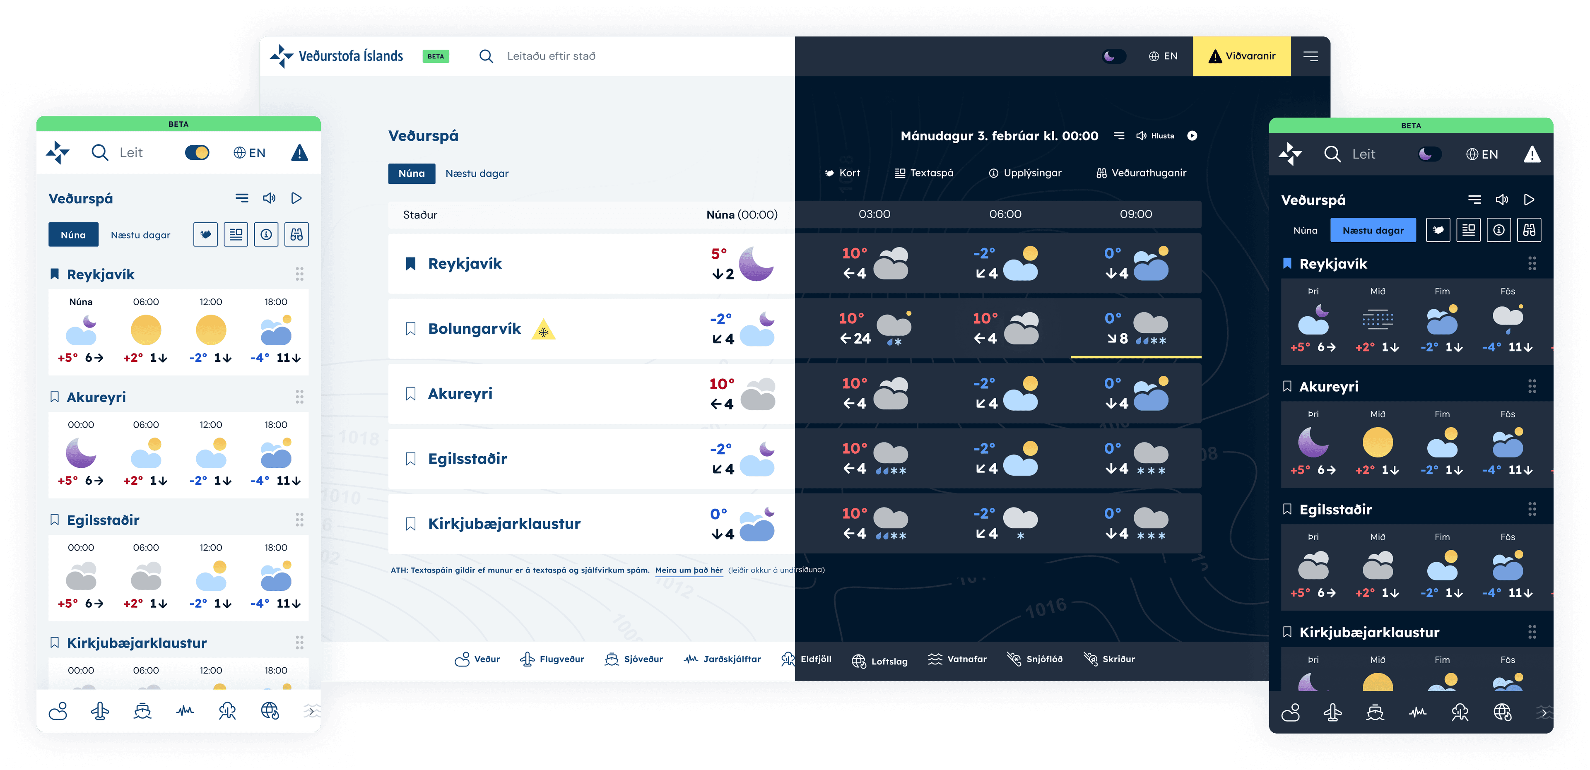1590x770 pixels.
Task: Bookmark Egilsstaðir in desktop table
Action: point(410,458)
